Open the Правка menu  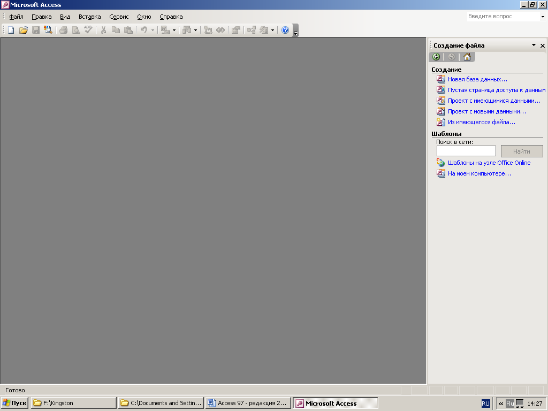(42, 17)
